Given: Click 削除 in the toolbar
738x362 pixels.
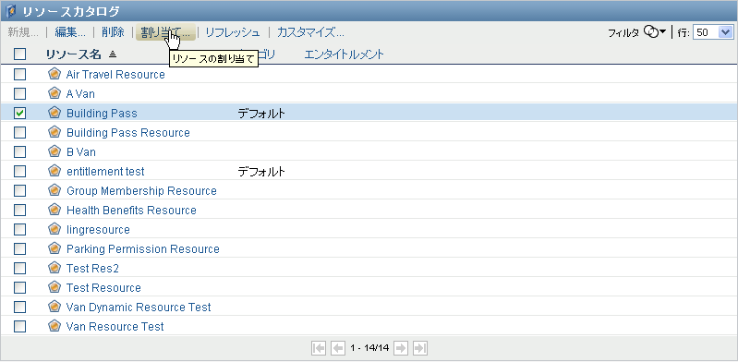Looking at the screenshot, I should coord(113,32).
